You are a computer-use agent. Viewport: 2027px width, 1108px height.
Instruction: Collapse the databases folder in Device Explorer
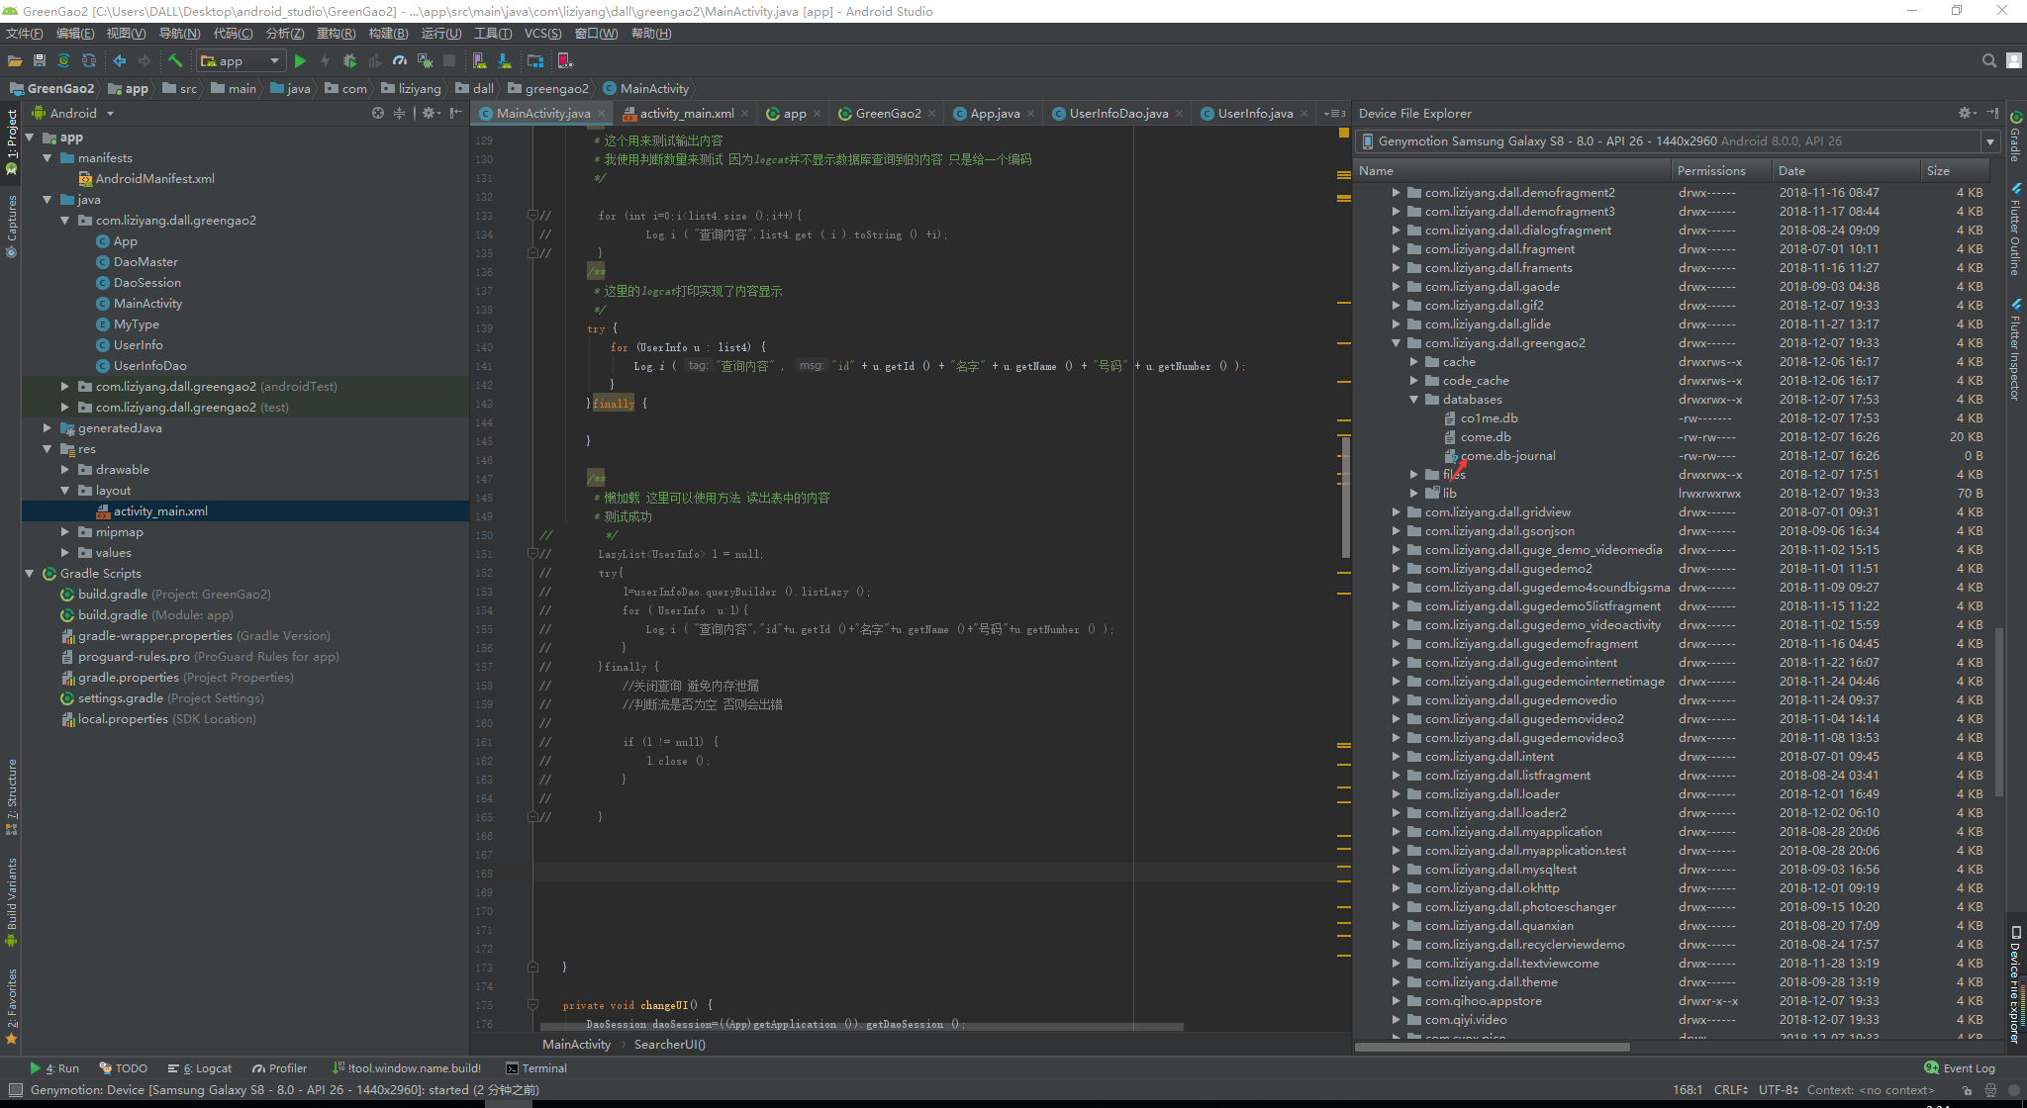tap(1414, 400)
